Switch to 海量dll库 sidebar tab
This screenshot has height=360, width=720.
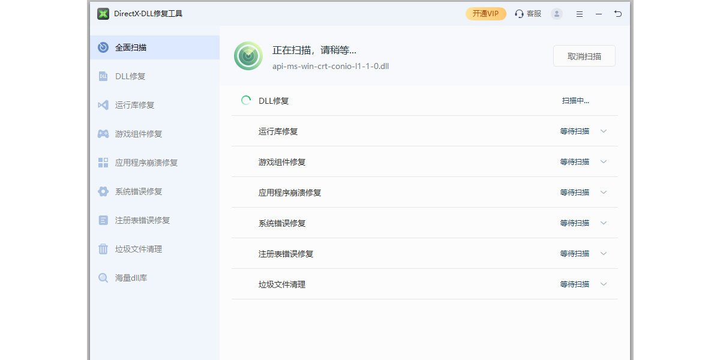point(131,278)
